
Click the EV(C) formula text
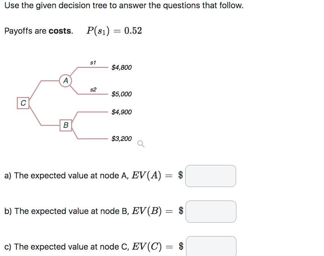coord(147,247)
